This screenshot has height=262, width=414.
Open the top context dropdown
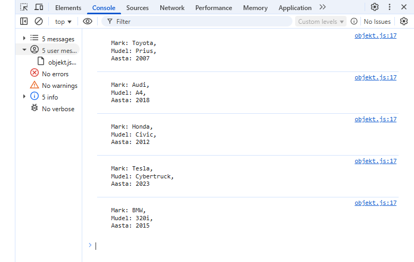pos(63,21)
